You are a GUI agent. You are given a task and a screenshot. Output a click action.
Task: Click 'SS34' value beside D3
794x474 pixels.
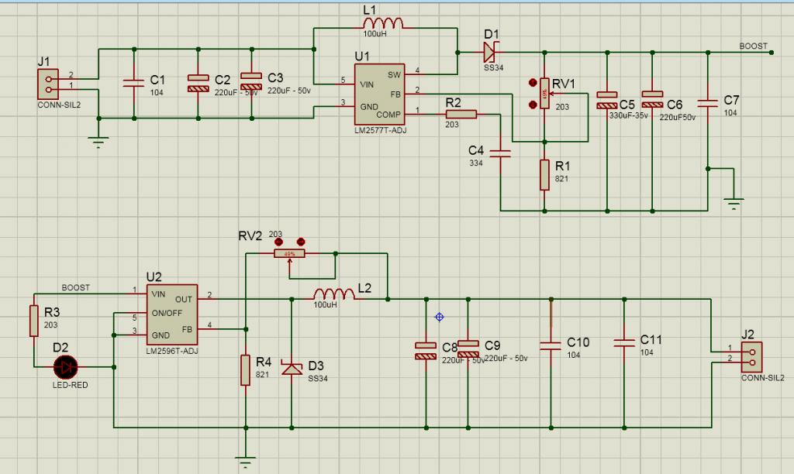317,379
